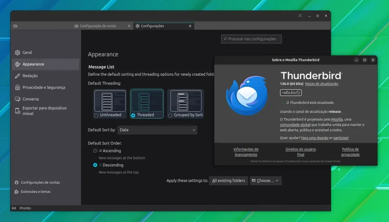Select the Grouped by Sort radio option
389x222 pixels.
(170, 115)
